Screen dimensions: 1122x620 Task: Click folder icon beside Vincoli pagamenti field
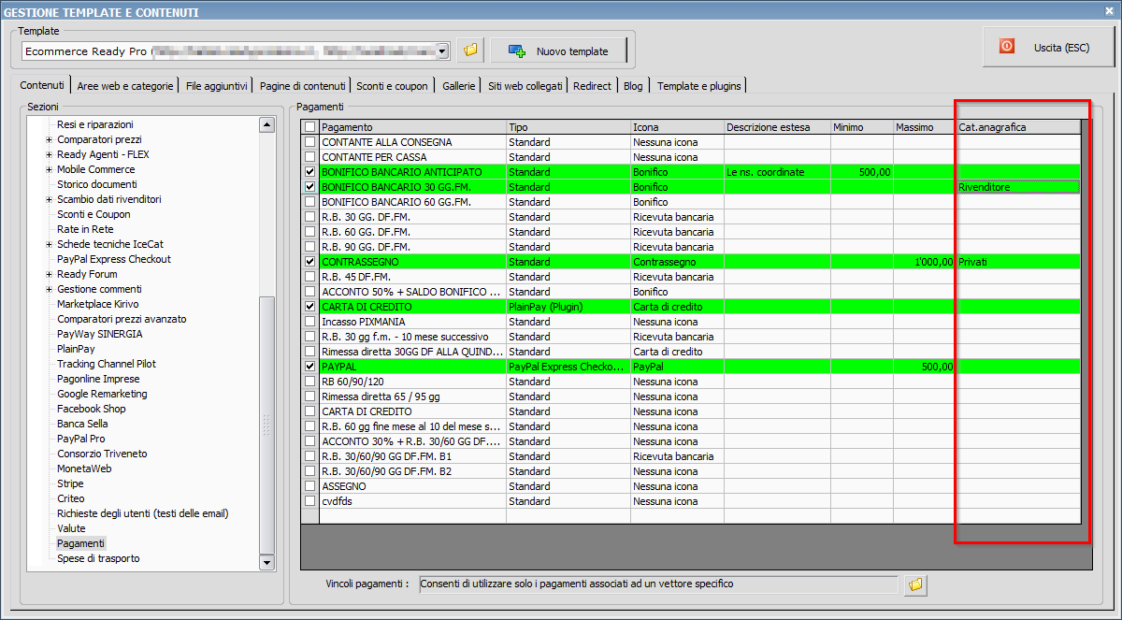tap(915, 584)
